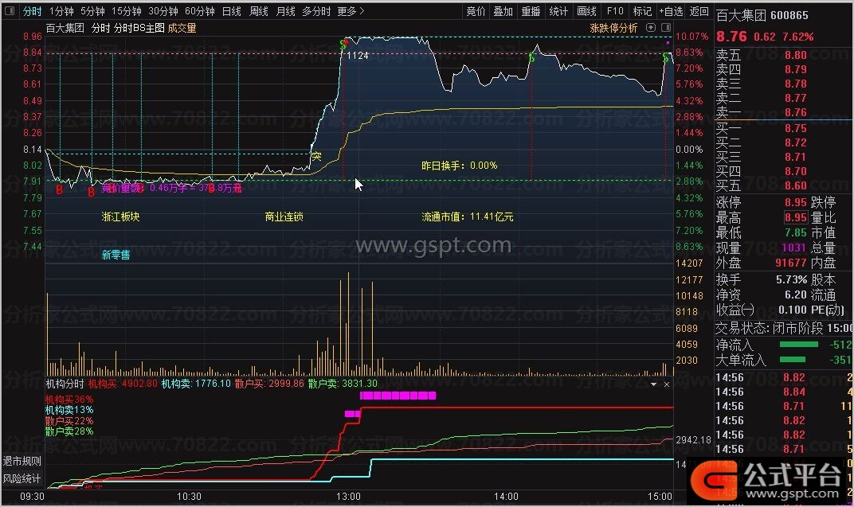854x507 pixels.
Task: Click the 最低 value 7.85
Action: (795, 233)
